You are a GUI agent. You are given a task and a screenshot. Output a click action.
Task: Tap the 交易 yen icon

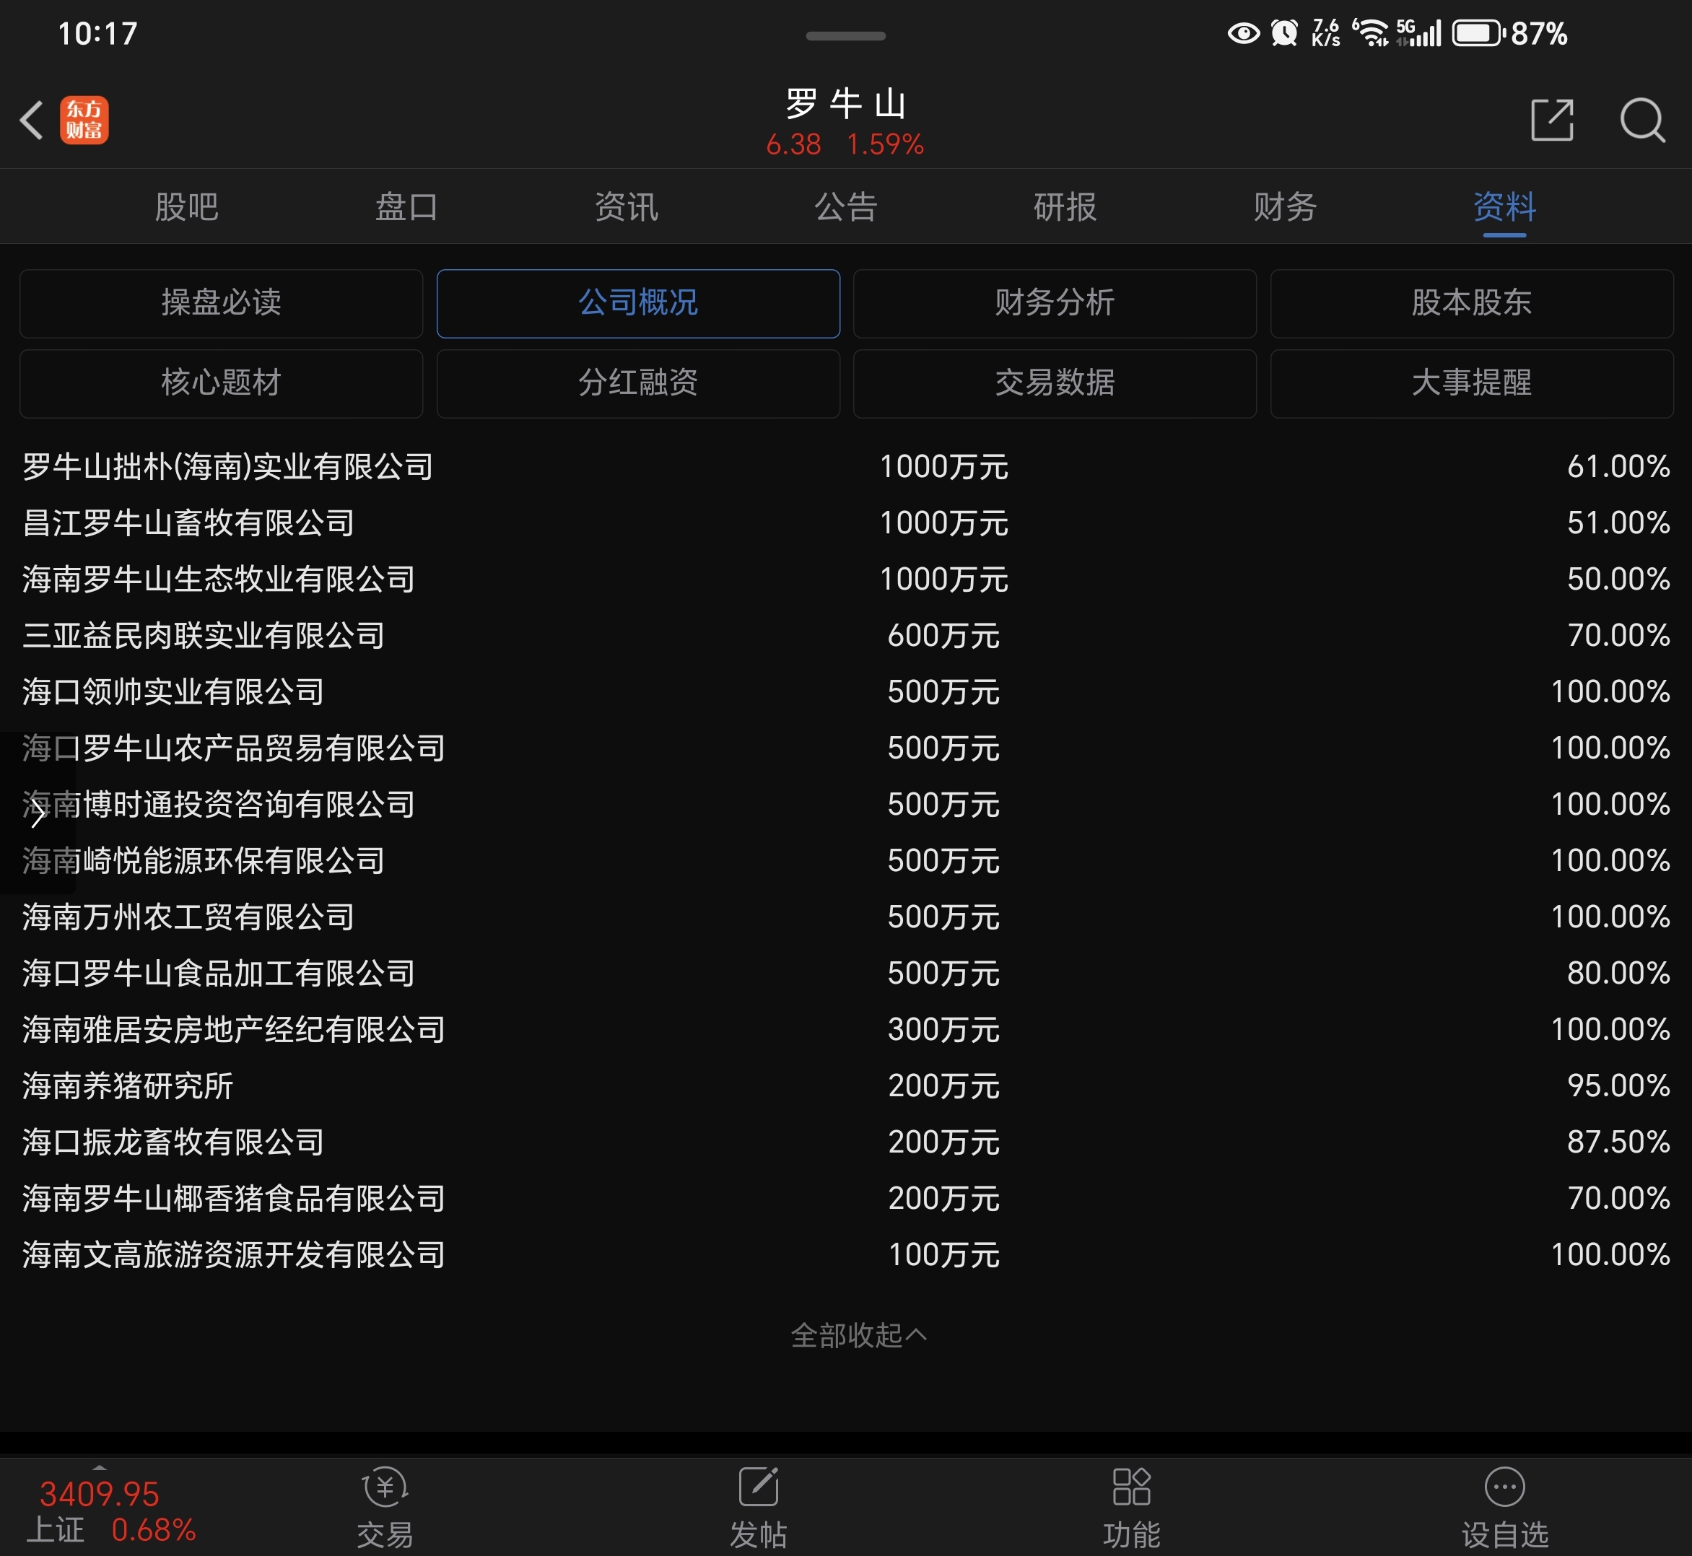(x=385, y=1486)
